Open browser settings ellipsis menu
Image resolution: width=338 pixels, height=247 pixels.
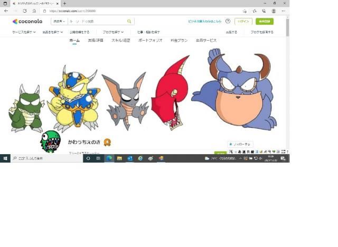tap(283, 11)
